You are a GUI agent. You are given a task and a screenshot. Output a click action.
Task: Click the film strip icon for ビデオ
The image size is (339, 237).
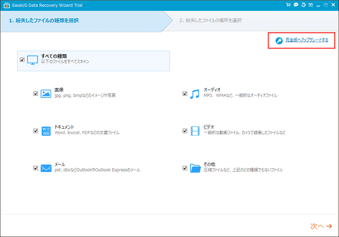point(195,131)
